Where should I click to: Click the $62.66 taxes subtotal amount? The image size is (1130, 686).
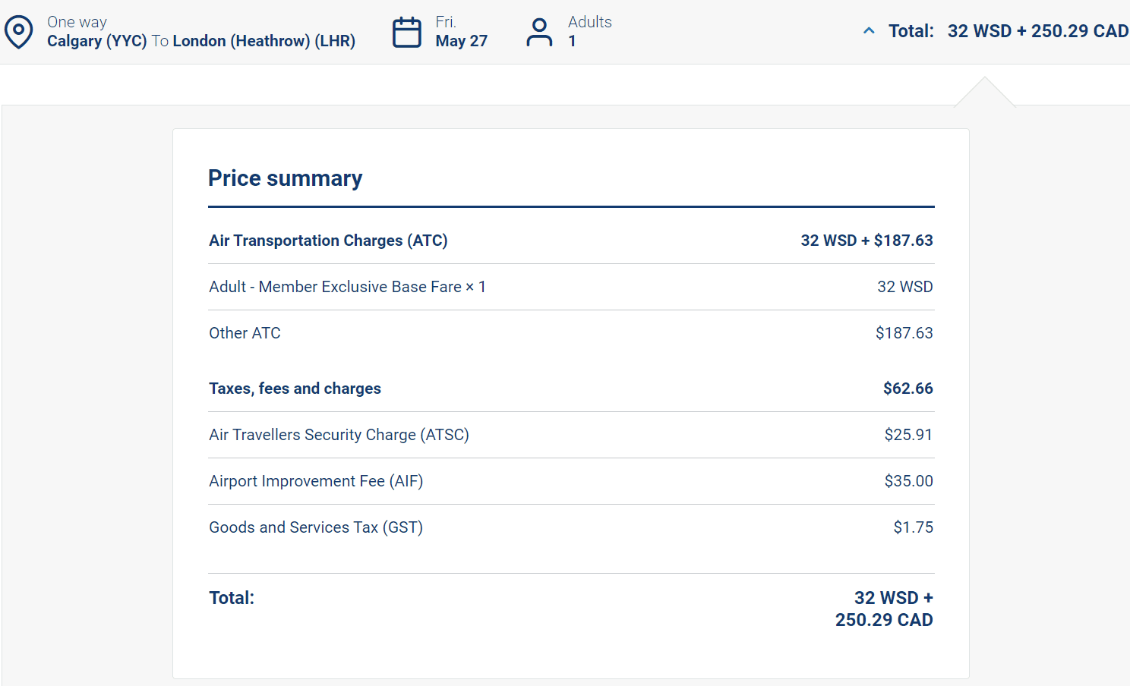pos(907,389)
